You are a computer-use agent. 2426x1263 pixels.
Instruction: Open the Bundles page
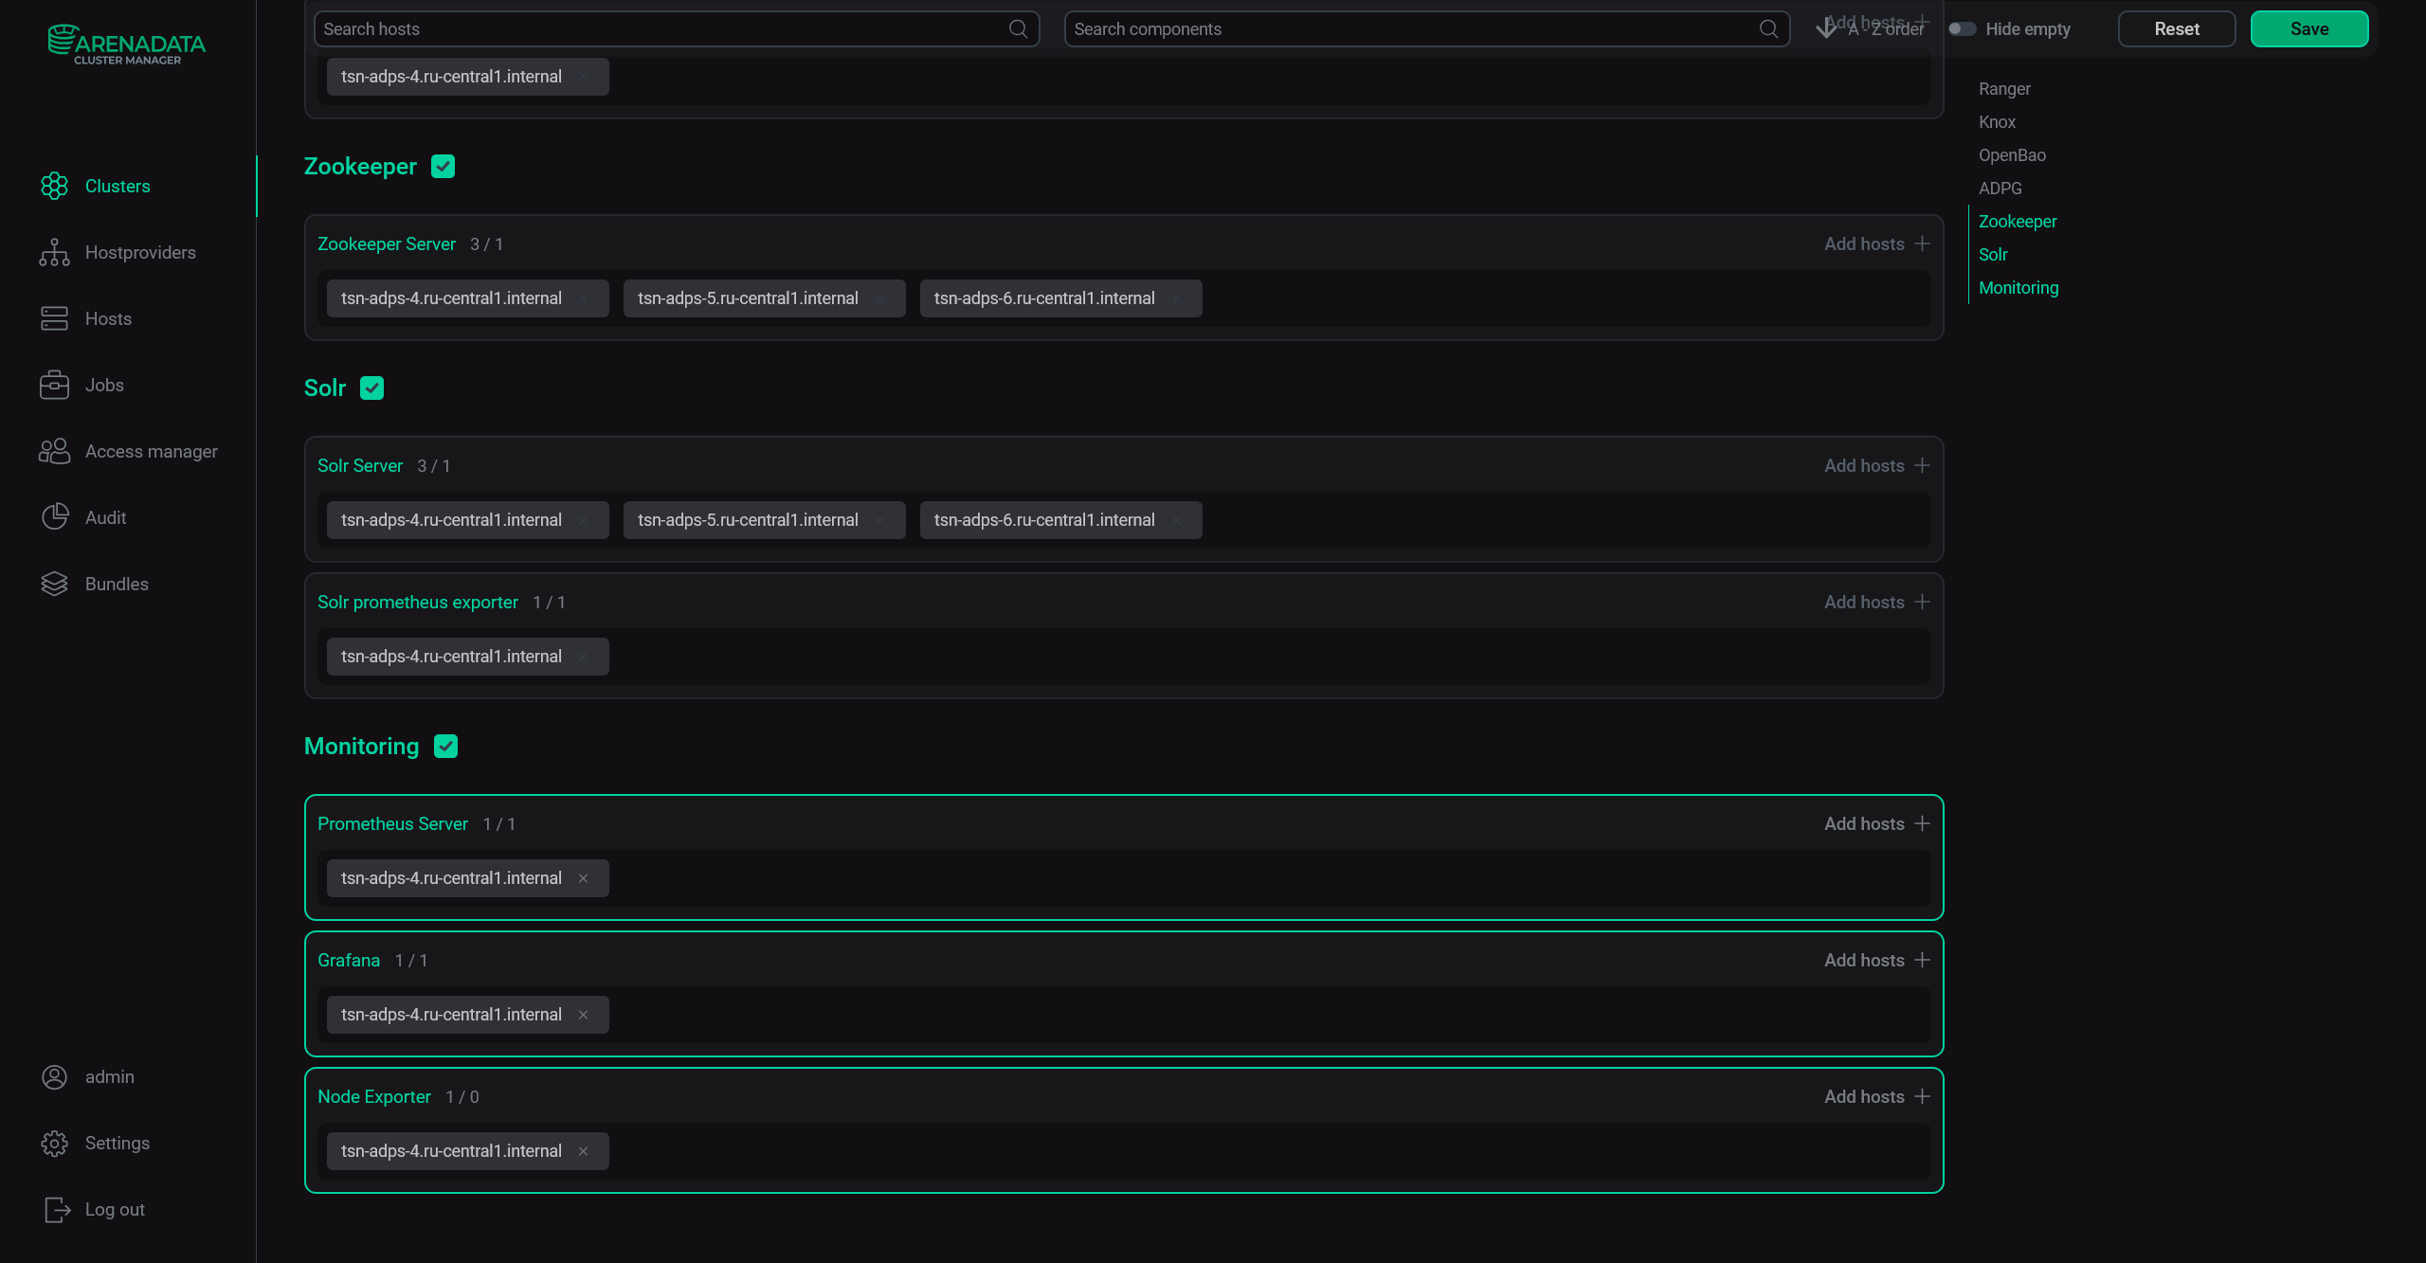(116, 584)
